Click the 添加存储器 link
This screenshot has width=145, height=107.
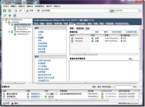point(117,32)
